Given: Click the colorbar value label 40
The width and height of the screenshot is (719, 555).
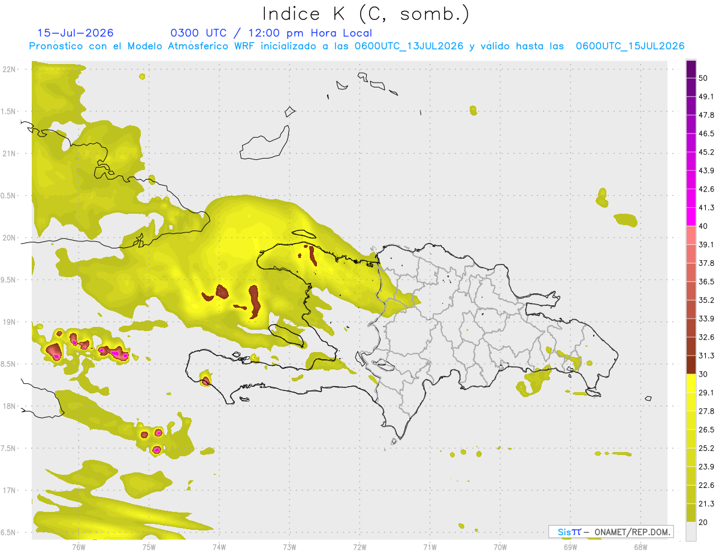Looking at the screenshot, I should point(705,226).
